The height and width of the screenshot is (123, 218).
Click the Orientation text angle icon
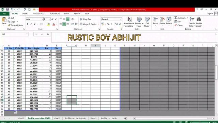pyautogui.click(x=73, y=19)
